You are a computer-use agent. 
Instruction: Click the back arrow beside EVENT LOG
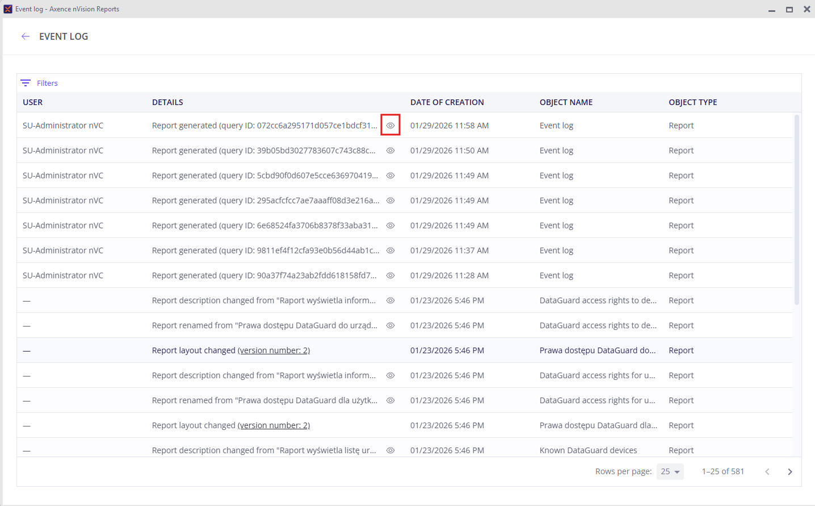coord(26,36)
